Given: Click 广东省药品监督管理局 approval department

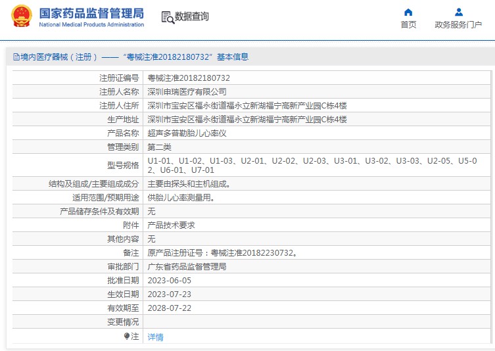Looking at the screenshot, I should (187, 267).
